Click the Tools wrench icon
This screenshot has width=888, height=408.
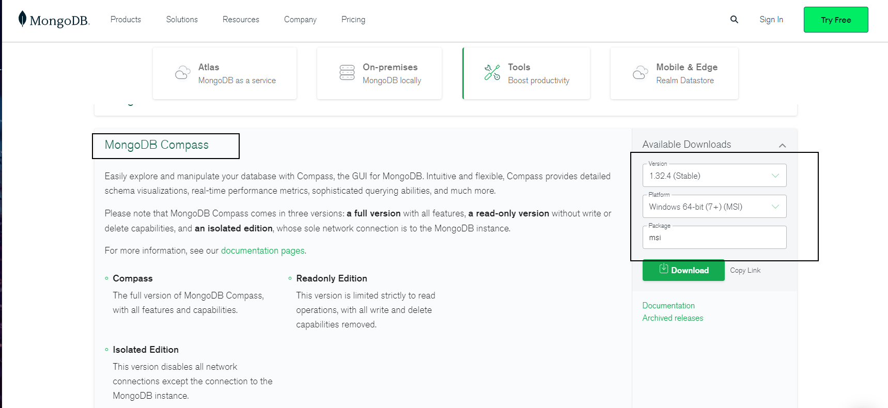pos(492,73)
